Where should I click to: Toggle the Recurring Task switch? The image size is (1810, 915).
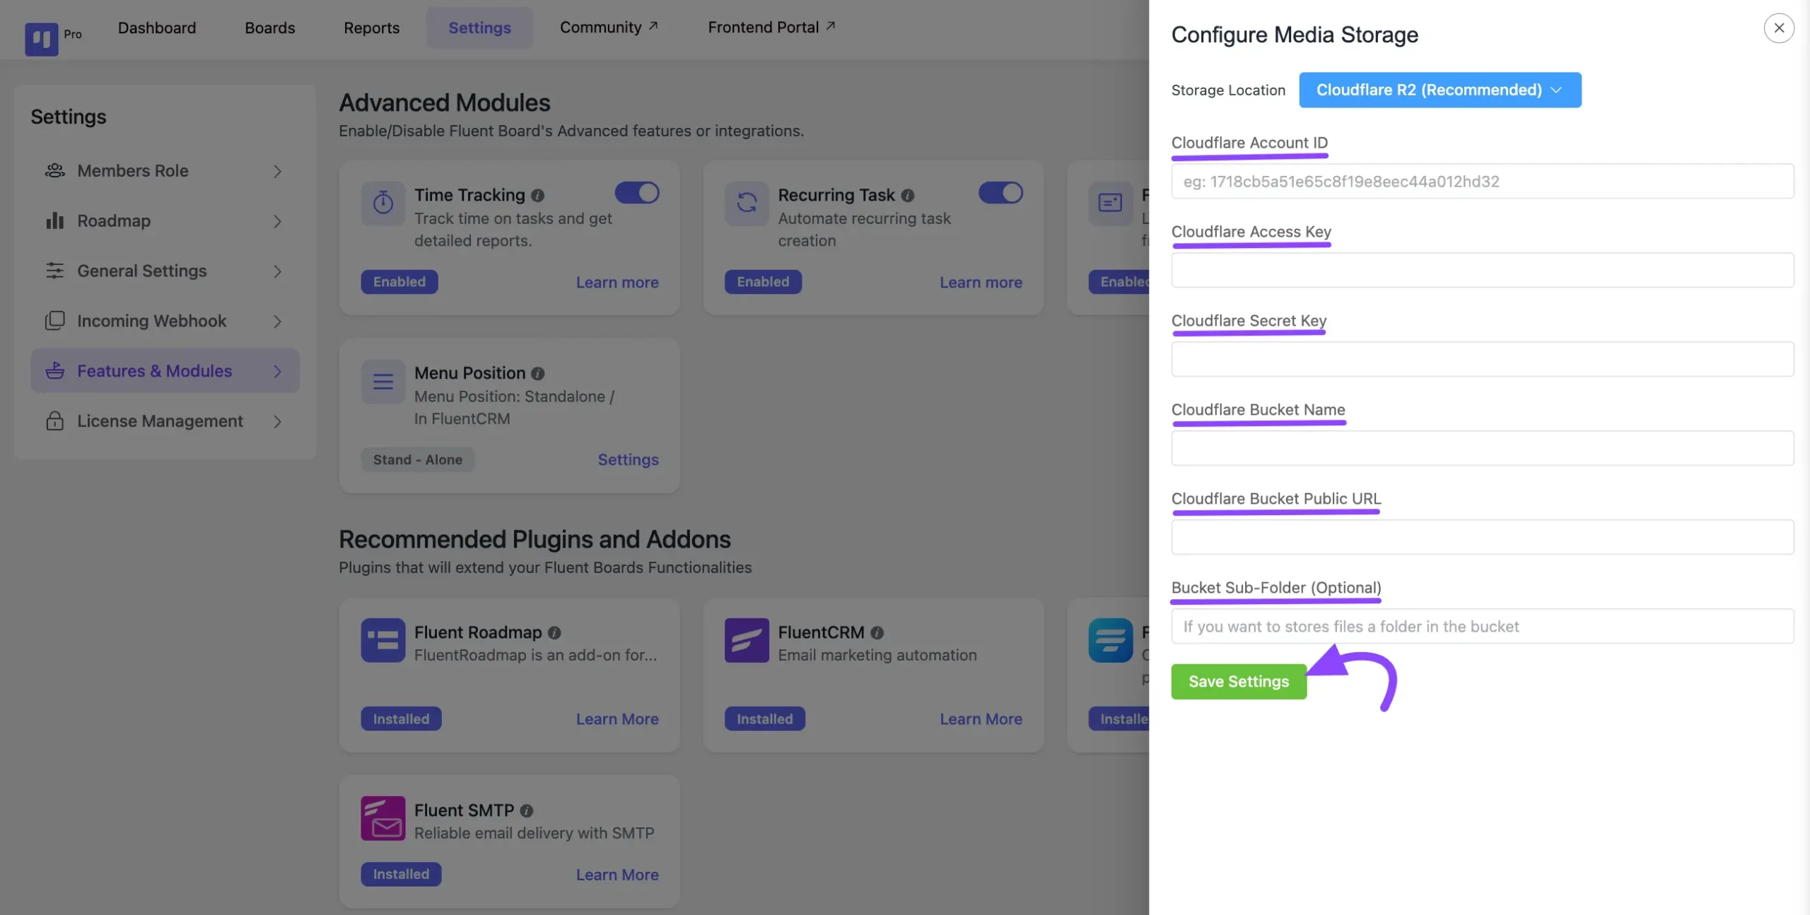[1000, 192]
